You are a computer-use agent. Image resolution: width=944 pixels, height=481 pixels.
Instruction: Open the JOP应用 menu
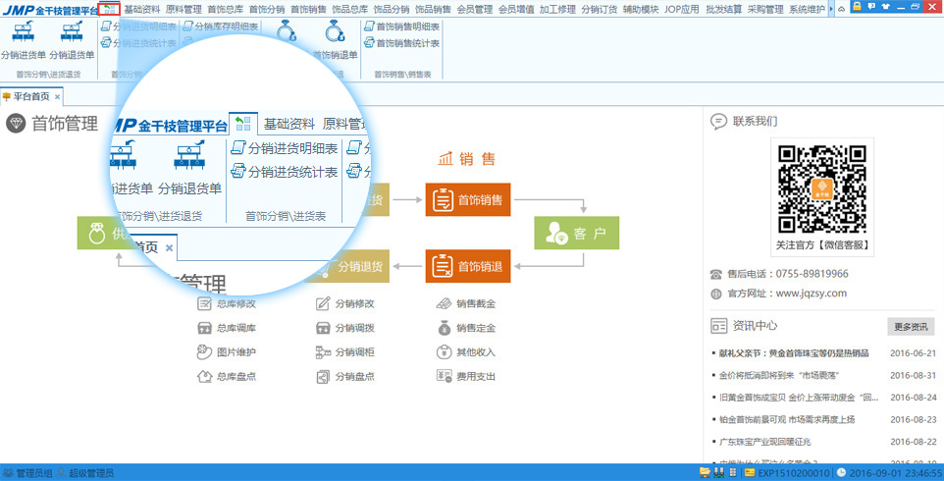[682, 9]
